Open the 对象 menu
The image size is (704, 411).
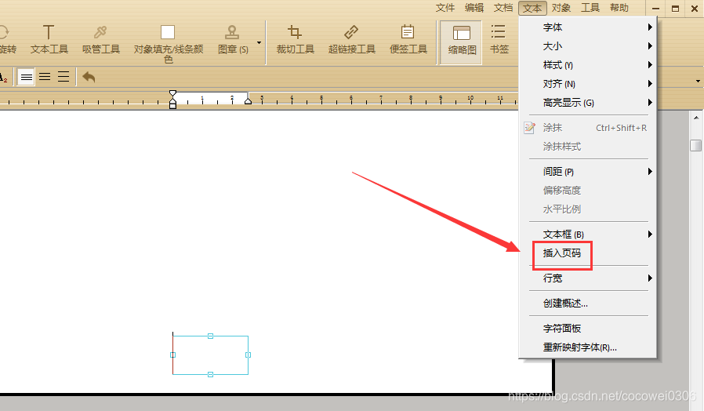coord(561,8)
